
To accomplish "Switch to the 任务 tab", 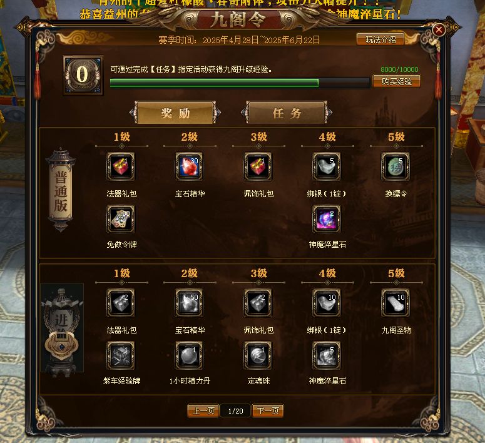I will [287, 113].
